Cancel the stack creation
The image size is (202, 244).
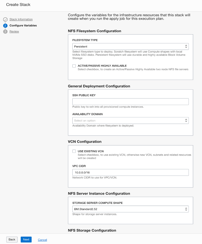tap(42, 239)
